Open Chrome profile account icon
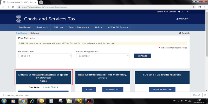This screenshot has height=111, width=208. (x=200, y=7)
